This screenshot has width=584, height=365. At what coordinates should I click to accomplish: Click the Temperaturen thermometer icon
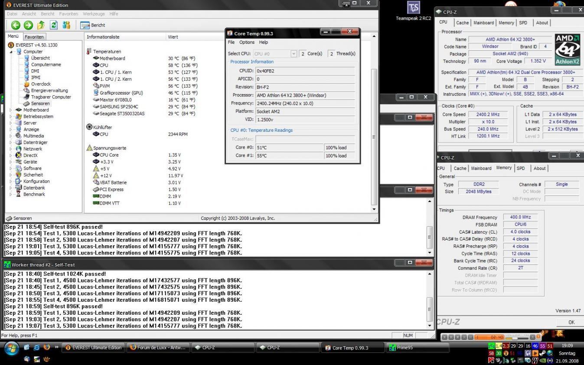pos(89,52)
